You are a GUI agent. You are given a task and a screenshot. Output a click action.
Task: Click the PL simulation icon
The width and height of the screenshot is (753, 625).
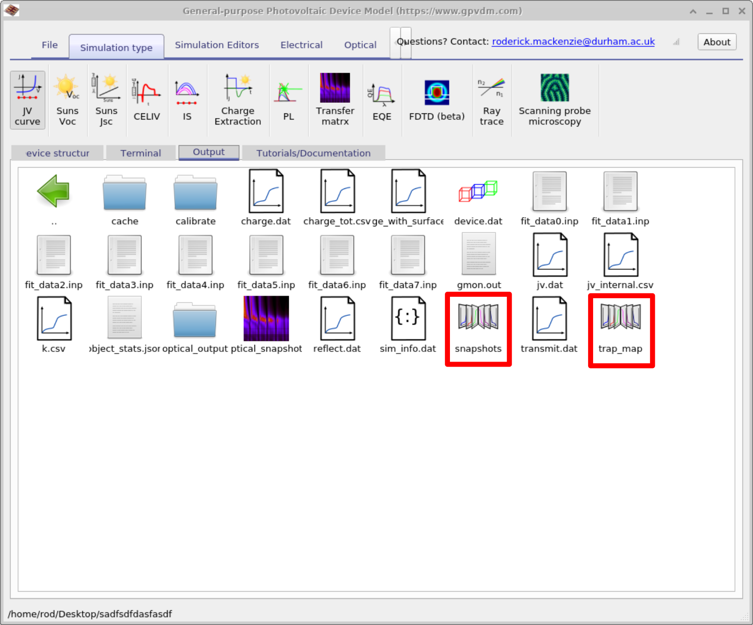point(288,100)
